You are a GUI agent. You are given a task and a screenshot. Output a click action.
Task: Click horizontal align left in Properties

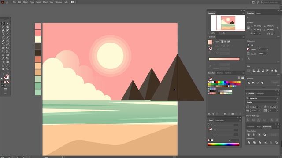pos(254,71)
